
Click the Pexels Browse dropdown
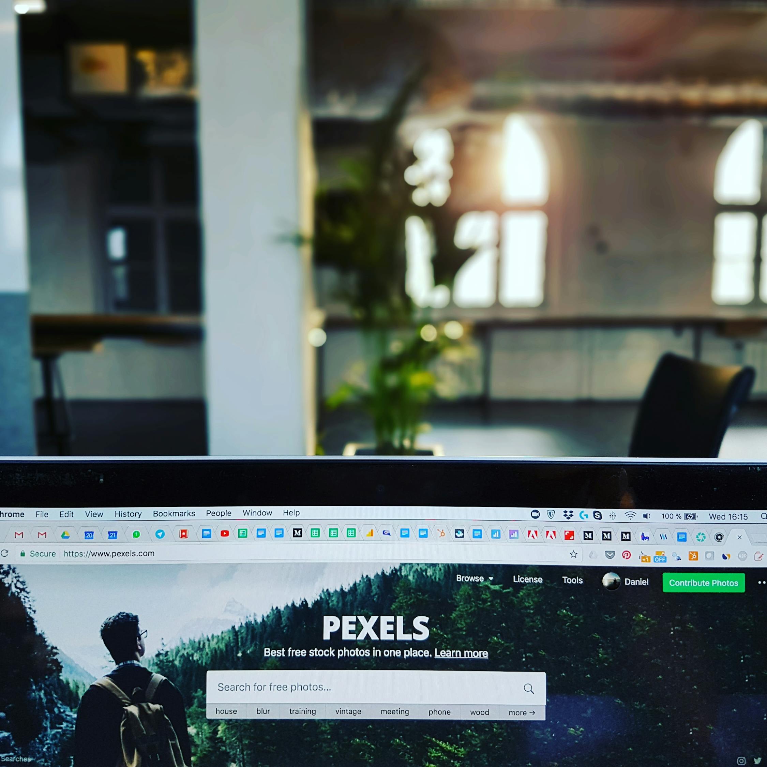[474, 582]
